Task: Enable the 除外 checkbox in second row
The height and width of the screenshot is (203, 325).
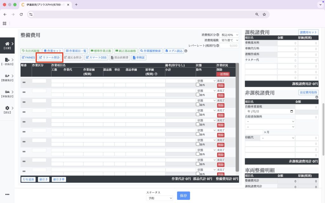Action: click(x=198, y=95)
